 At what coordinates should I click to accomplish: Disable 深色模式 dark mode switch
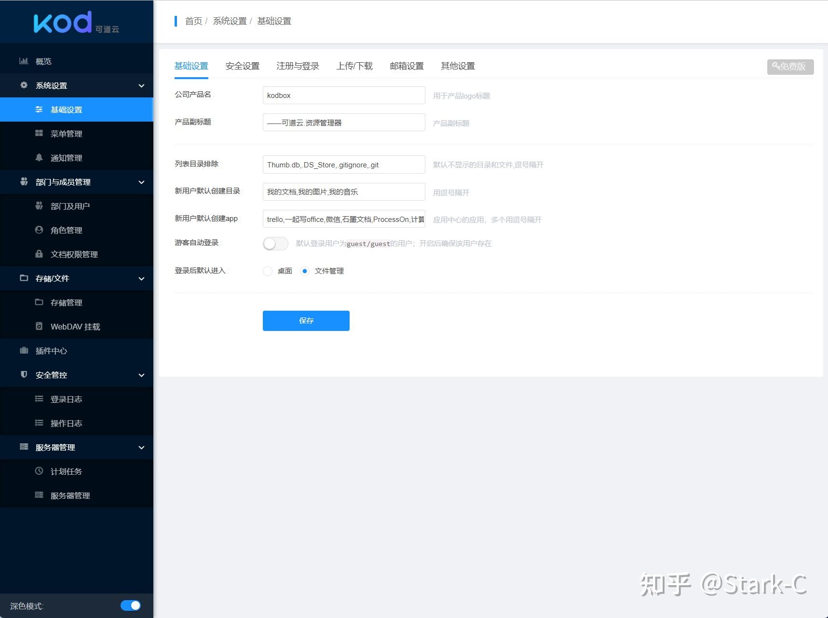pos(130,605)
